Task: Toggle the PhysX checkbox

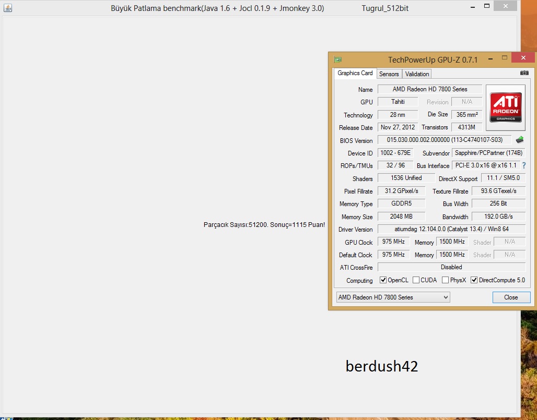Action: click(x=445, y=280)
